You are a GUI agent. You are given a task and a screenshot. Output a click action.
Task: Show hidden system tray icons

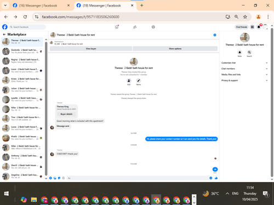click(x=227, y=194)
